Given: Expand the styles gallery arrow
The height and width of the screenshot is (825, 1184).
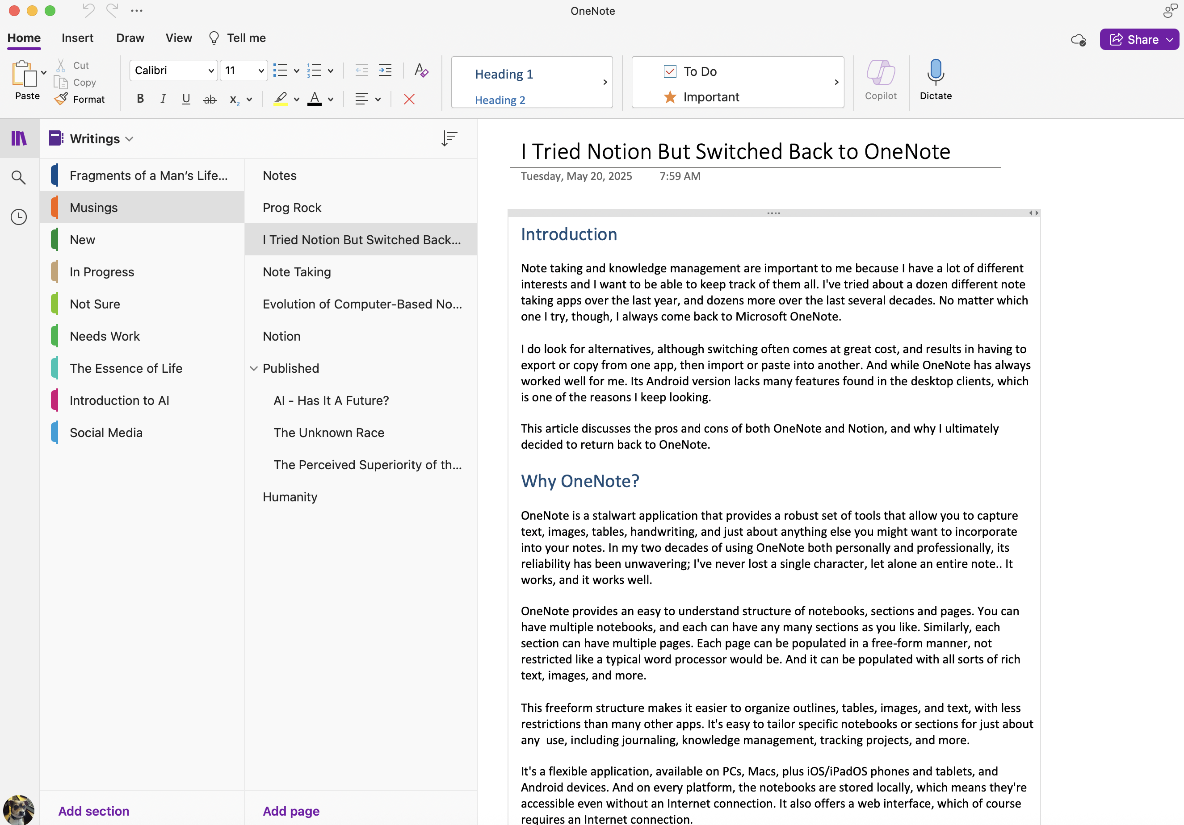Looking at the screenshot, I should pos(605,83).
